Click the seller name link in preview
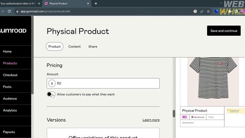This screenshot has height=138, width=245. (x=199, y=117)
